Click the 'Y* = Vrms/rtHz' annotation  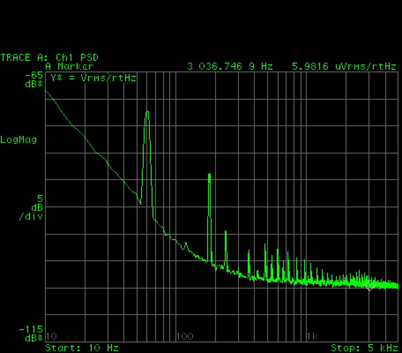point(93,78)
